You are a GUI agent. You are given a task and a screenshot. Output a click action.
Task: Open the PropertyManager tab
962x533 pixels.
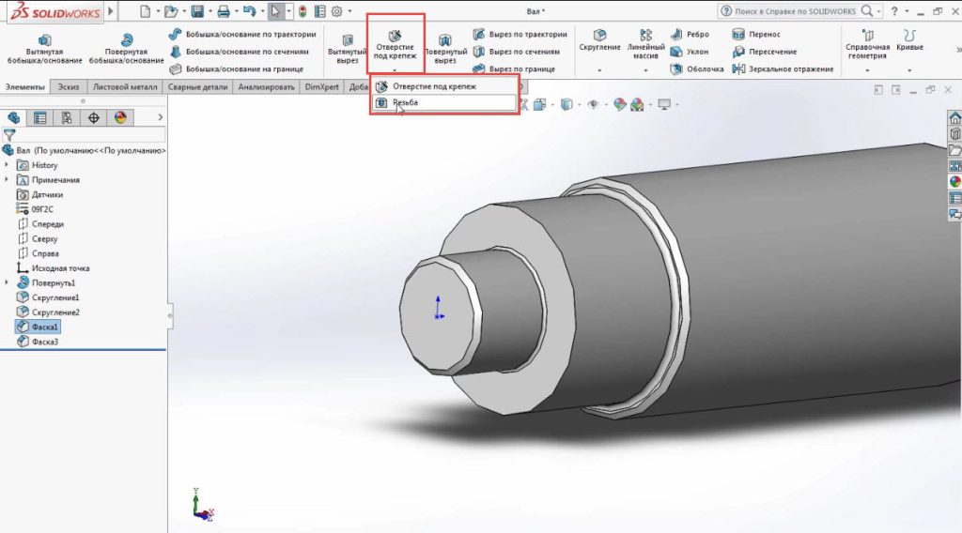pos(39,117)
